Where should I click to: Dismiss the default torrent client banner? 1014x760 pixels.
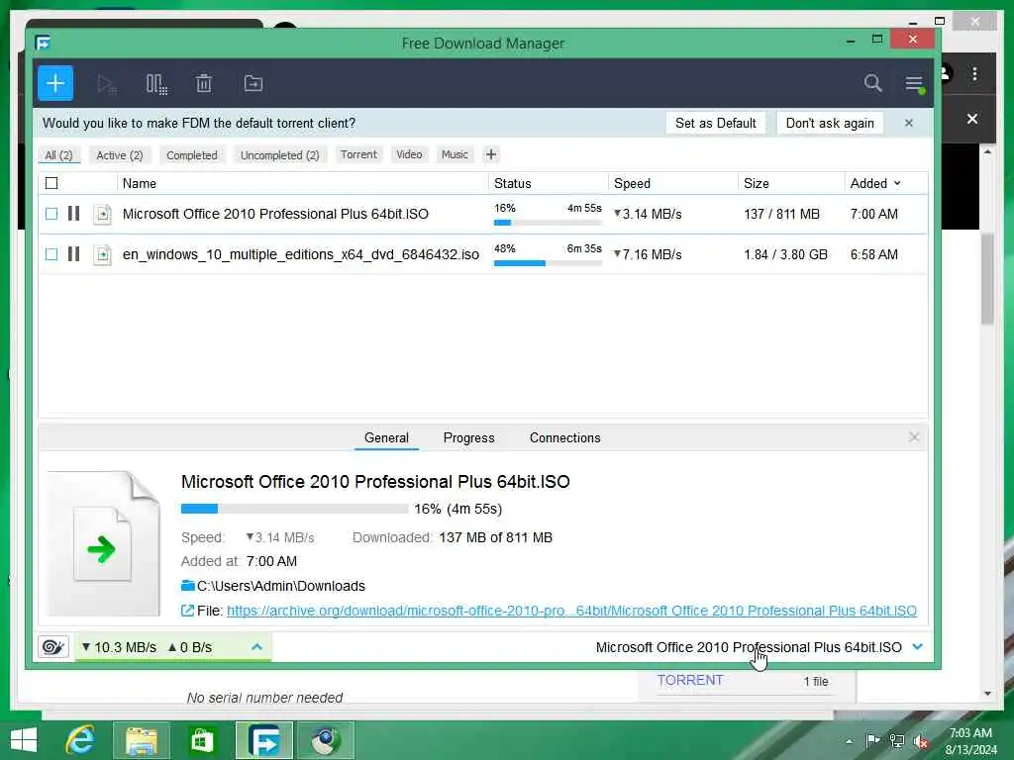pos(909,123)
